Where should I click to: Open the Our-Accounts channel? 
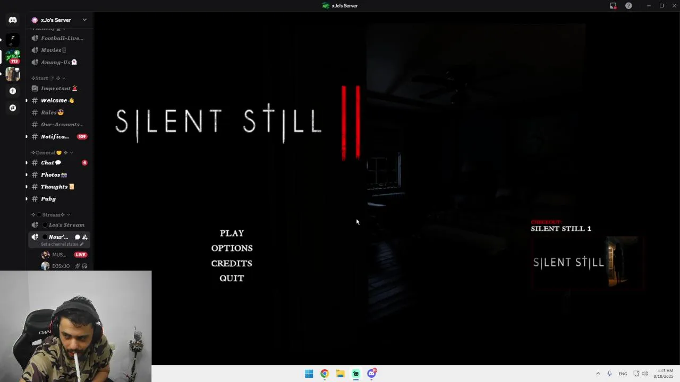point(59,125)
